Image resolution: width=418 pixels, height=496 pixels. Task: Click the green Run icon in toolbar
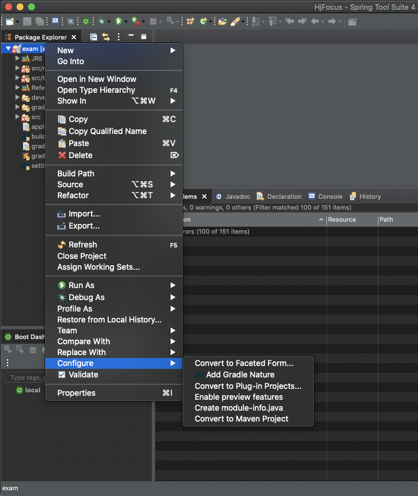point(119,22)
